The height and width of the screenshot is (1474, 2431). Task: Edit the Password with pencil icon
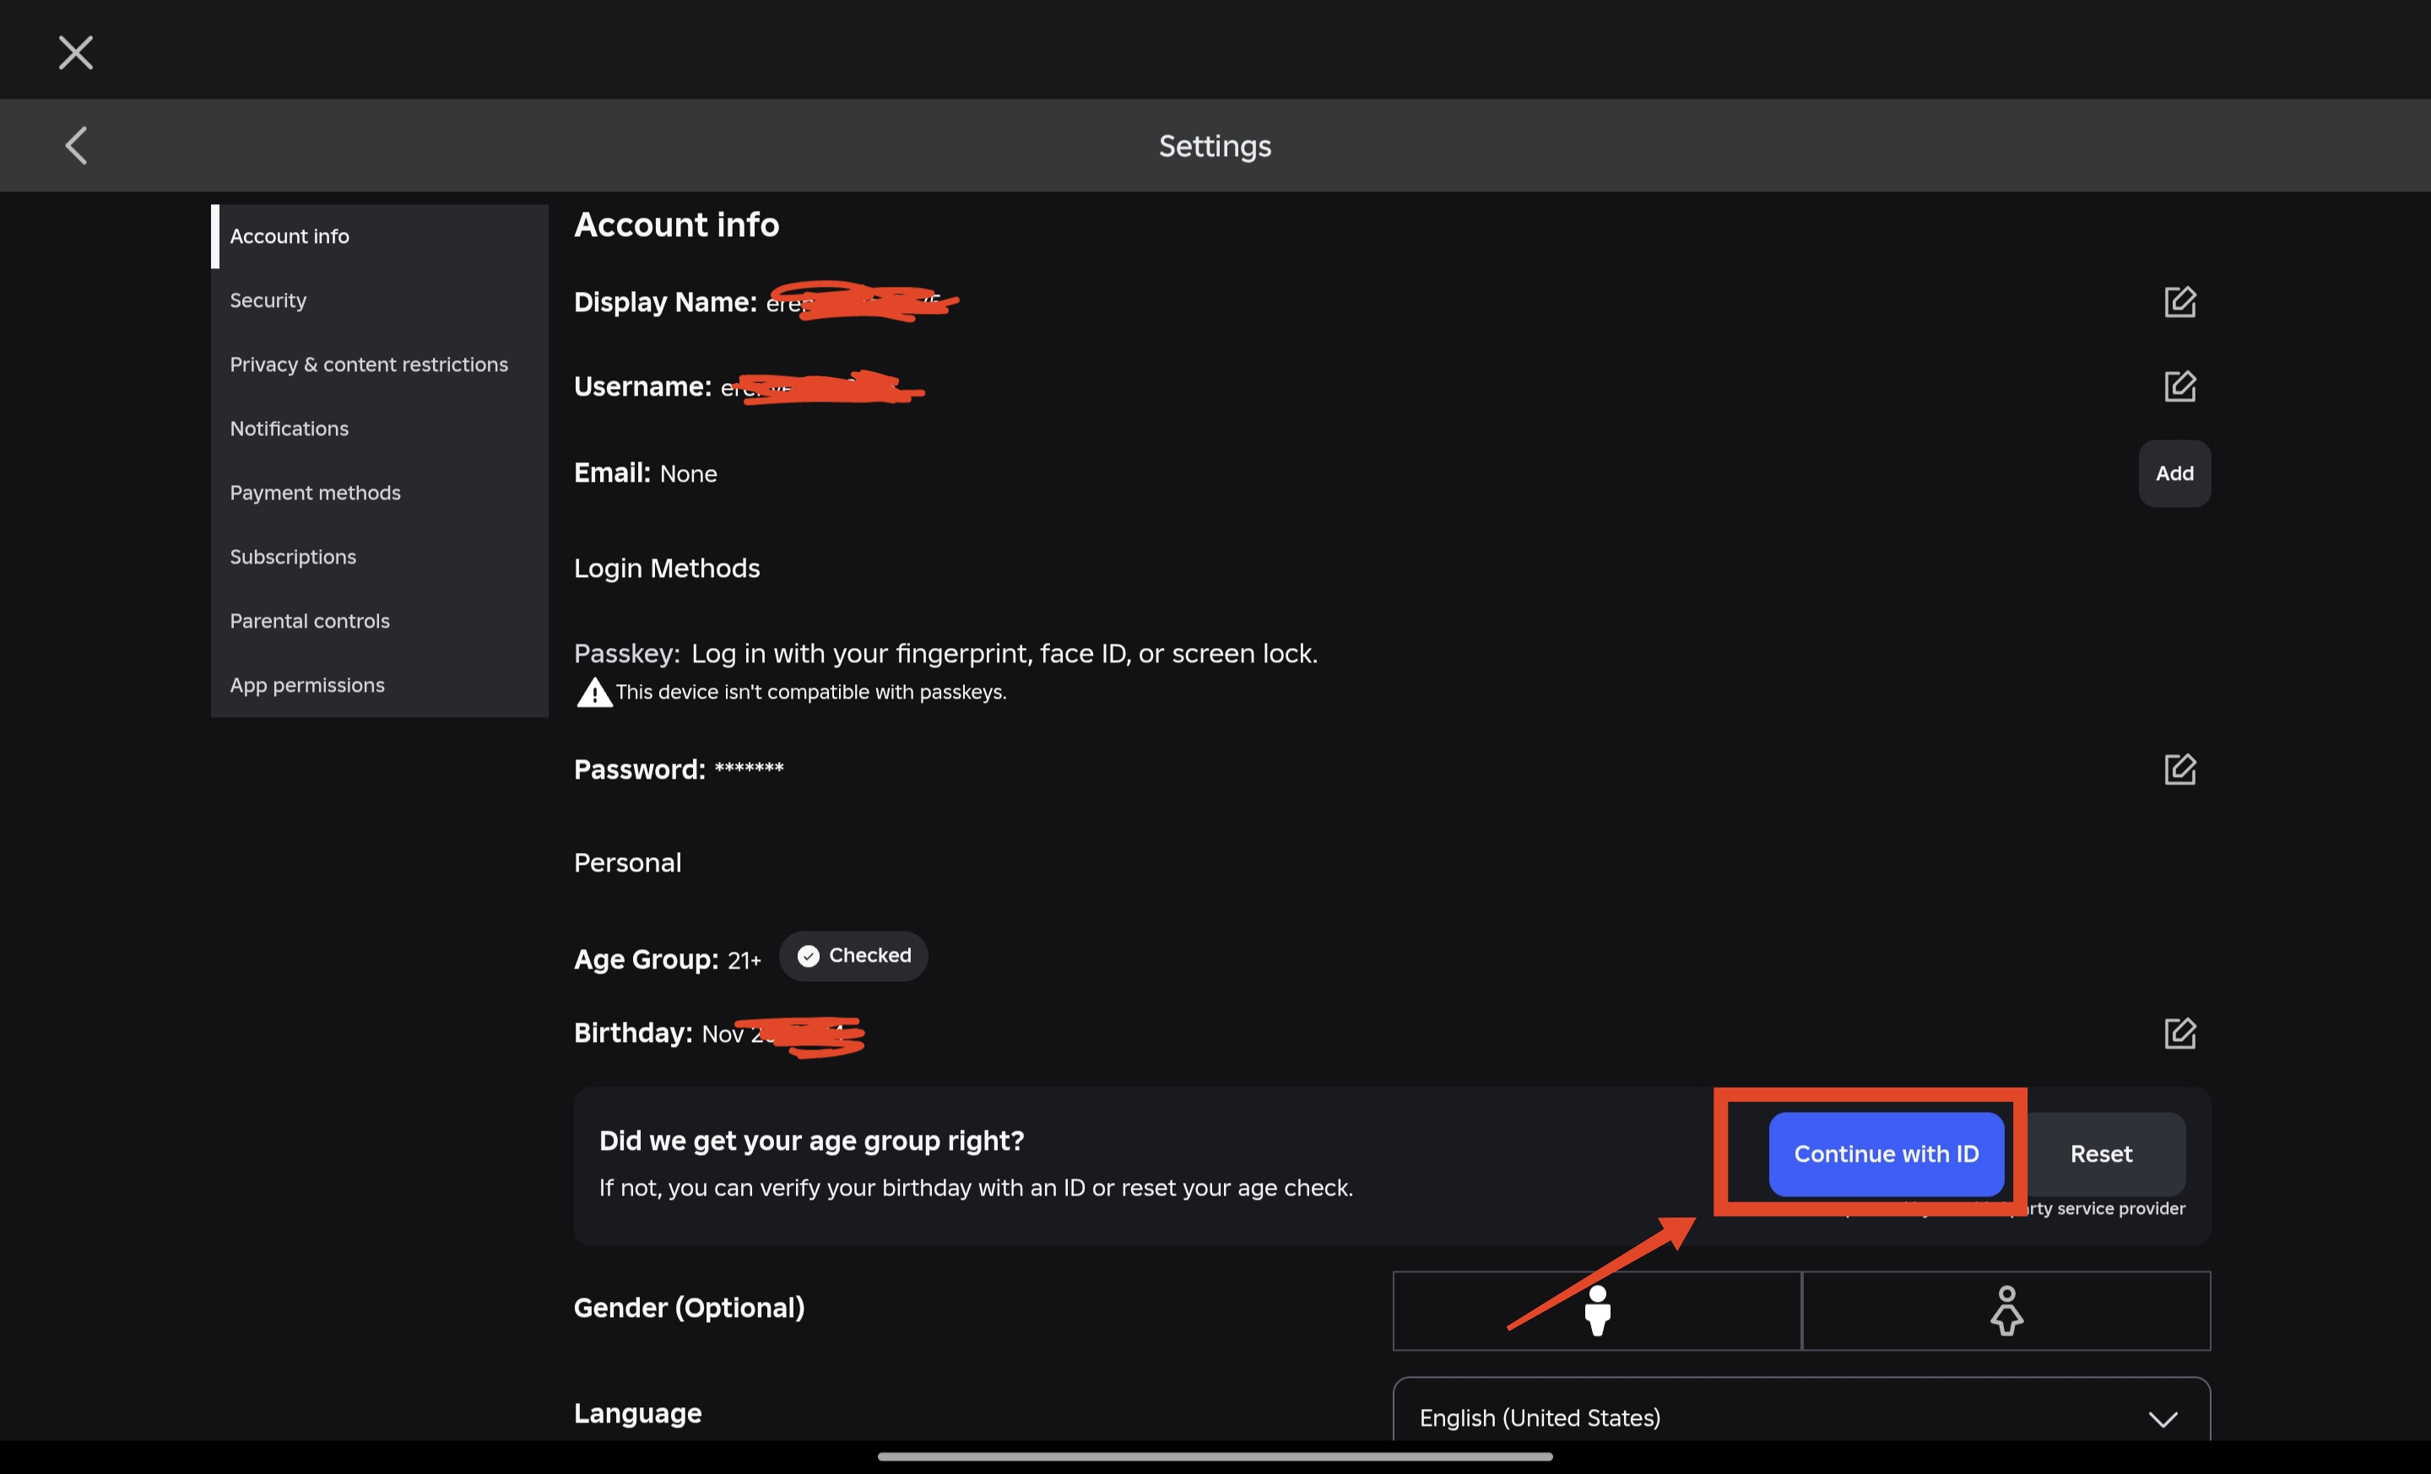(x=2179, y=769)
